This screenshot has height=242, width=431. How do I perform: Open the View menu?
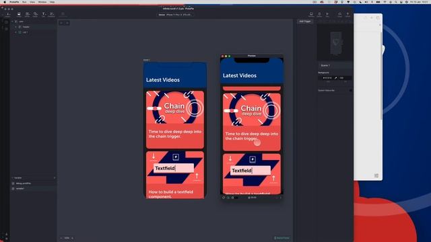(x=32, y=2)
